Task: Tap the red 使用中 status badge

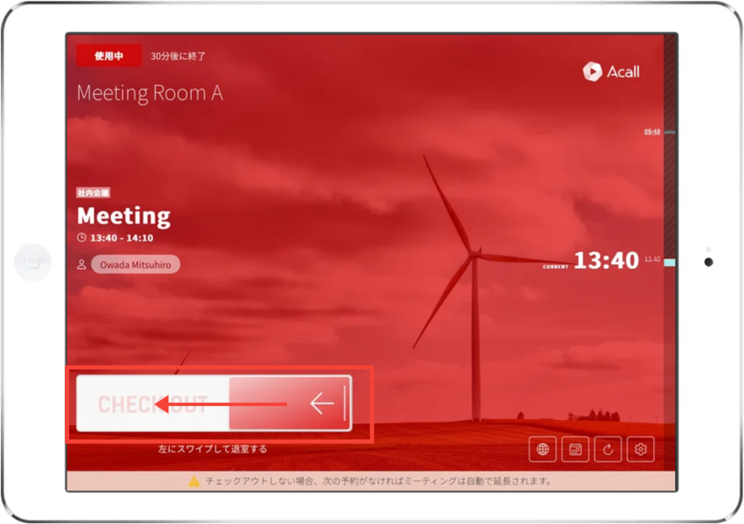Action: [109, 56]
